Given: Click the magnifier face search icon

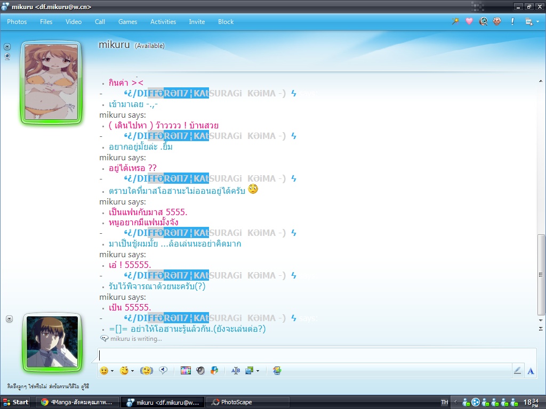Looking at the screenshot, I should (x=483, y=21).
